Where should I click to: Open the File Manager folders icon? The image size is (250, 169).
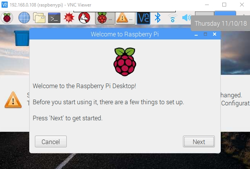click(x=39, y=18)
